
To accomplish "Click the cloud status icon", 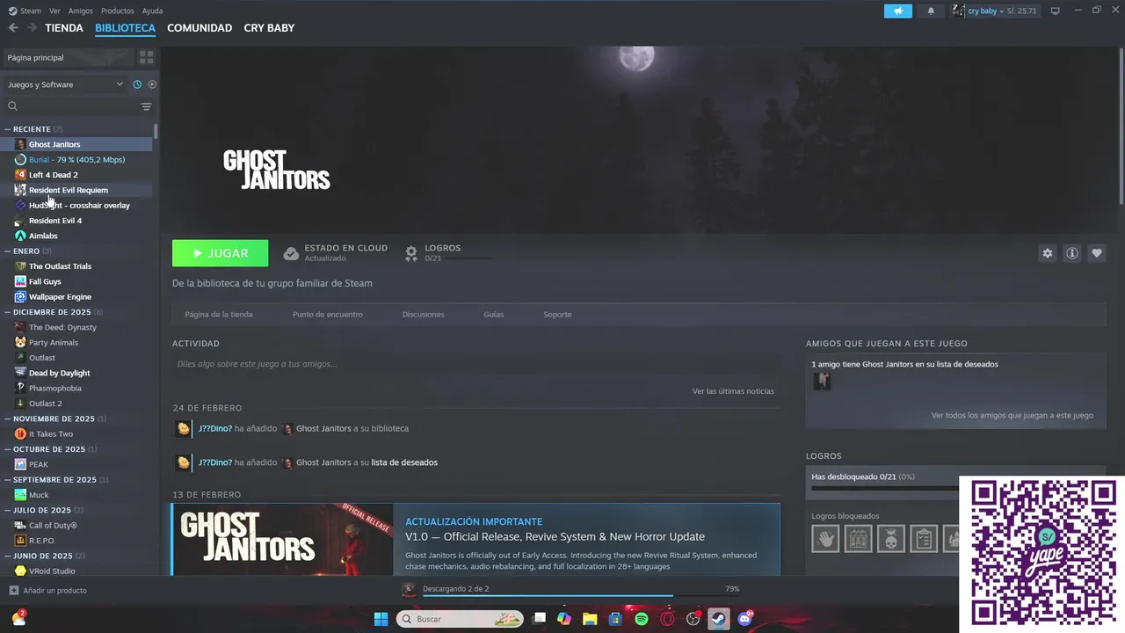I will coord(291,253).
